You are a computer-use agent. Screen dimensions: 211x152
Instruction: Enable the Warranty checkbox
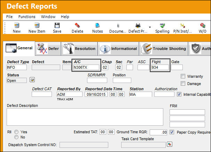(x=183, y=76)
